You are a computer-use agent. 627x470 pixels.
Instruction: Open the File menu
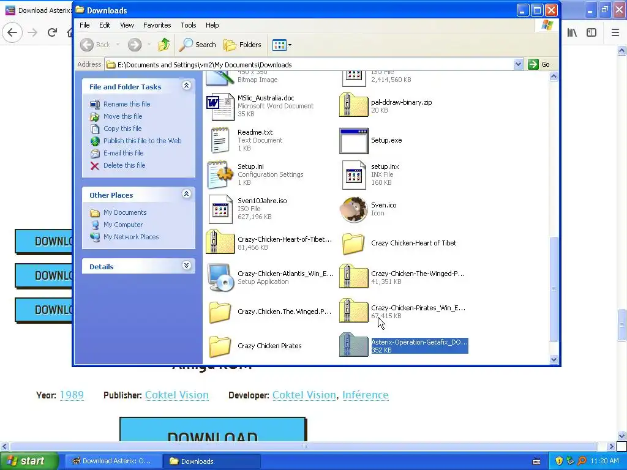(x=84, y=25)
